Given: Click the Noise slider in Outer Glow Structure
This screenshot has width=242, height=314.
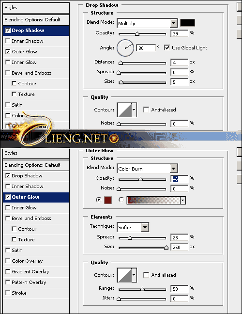Looking at the screenshot, I should [x=142, y=189].
